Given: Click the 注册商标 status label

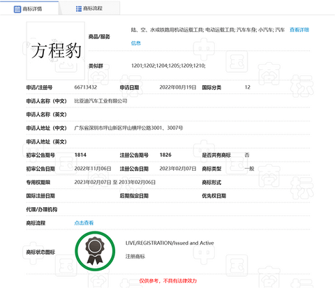Looking at the screenshot, I should pyautogui.click(x=135, y=257).
